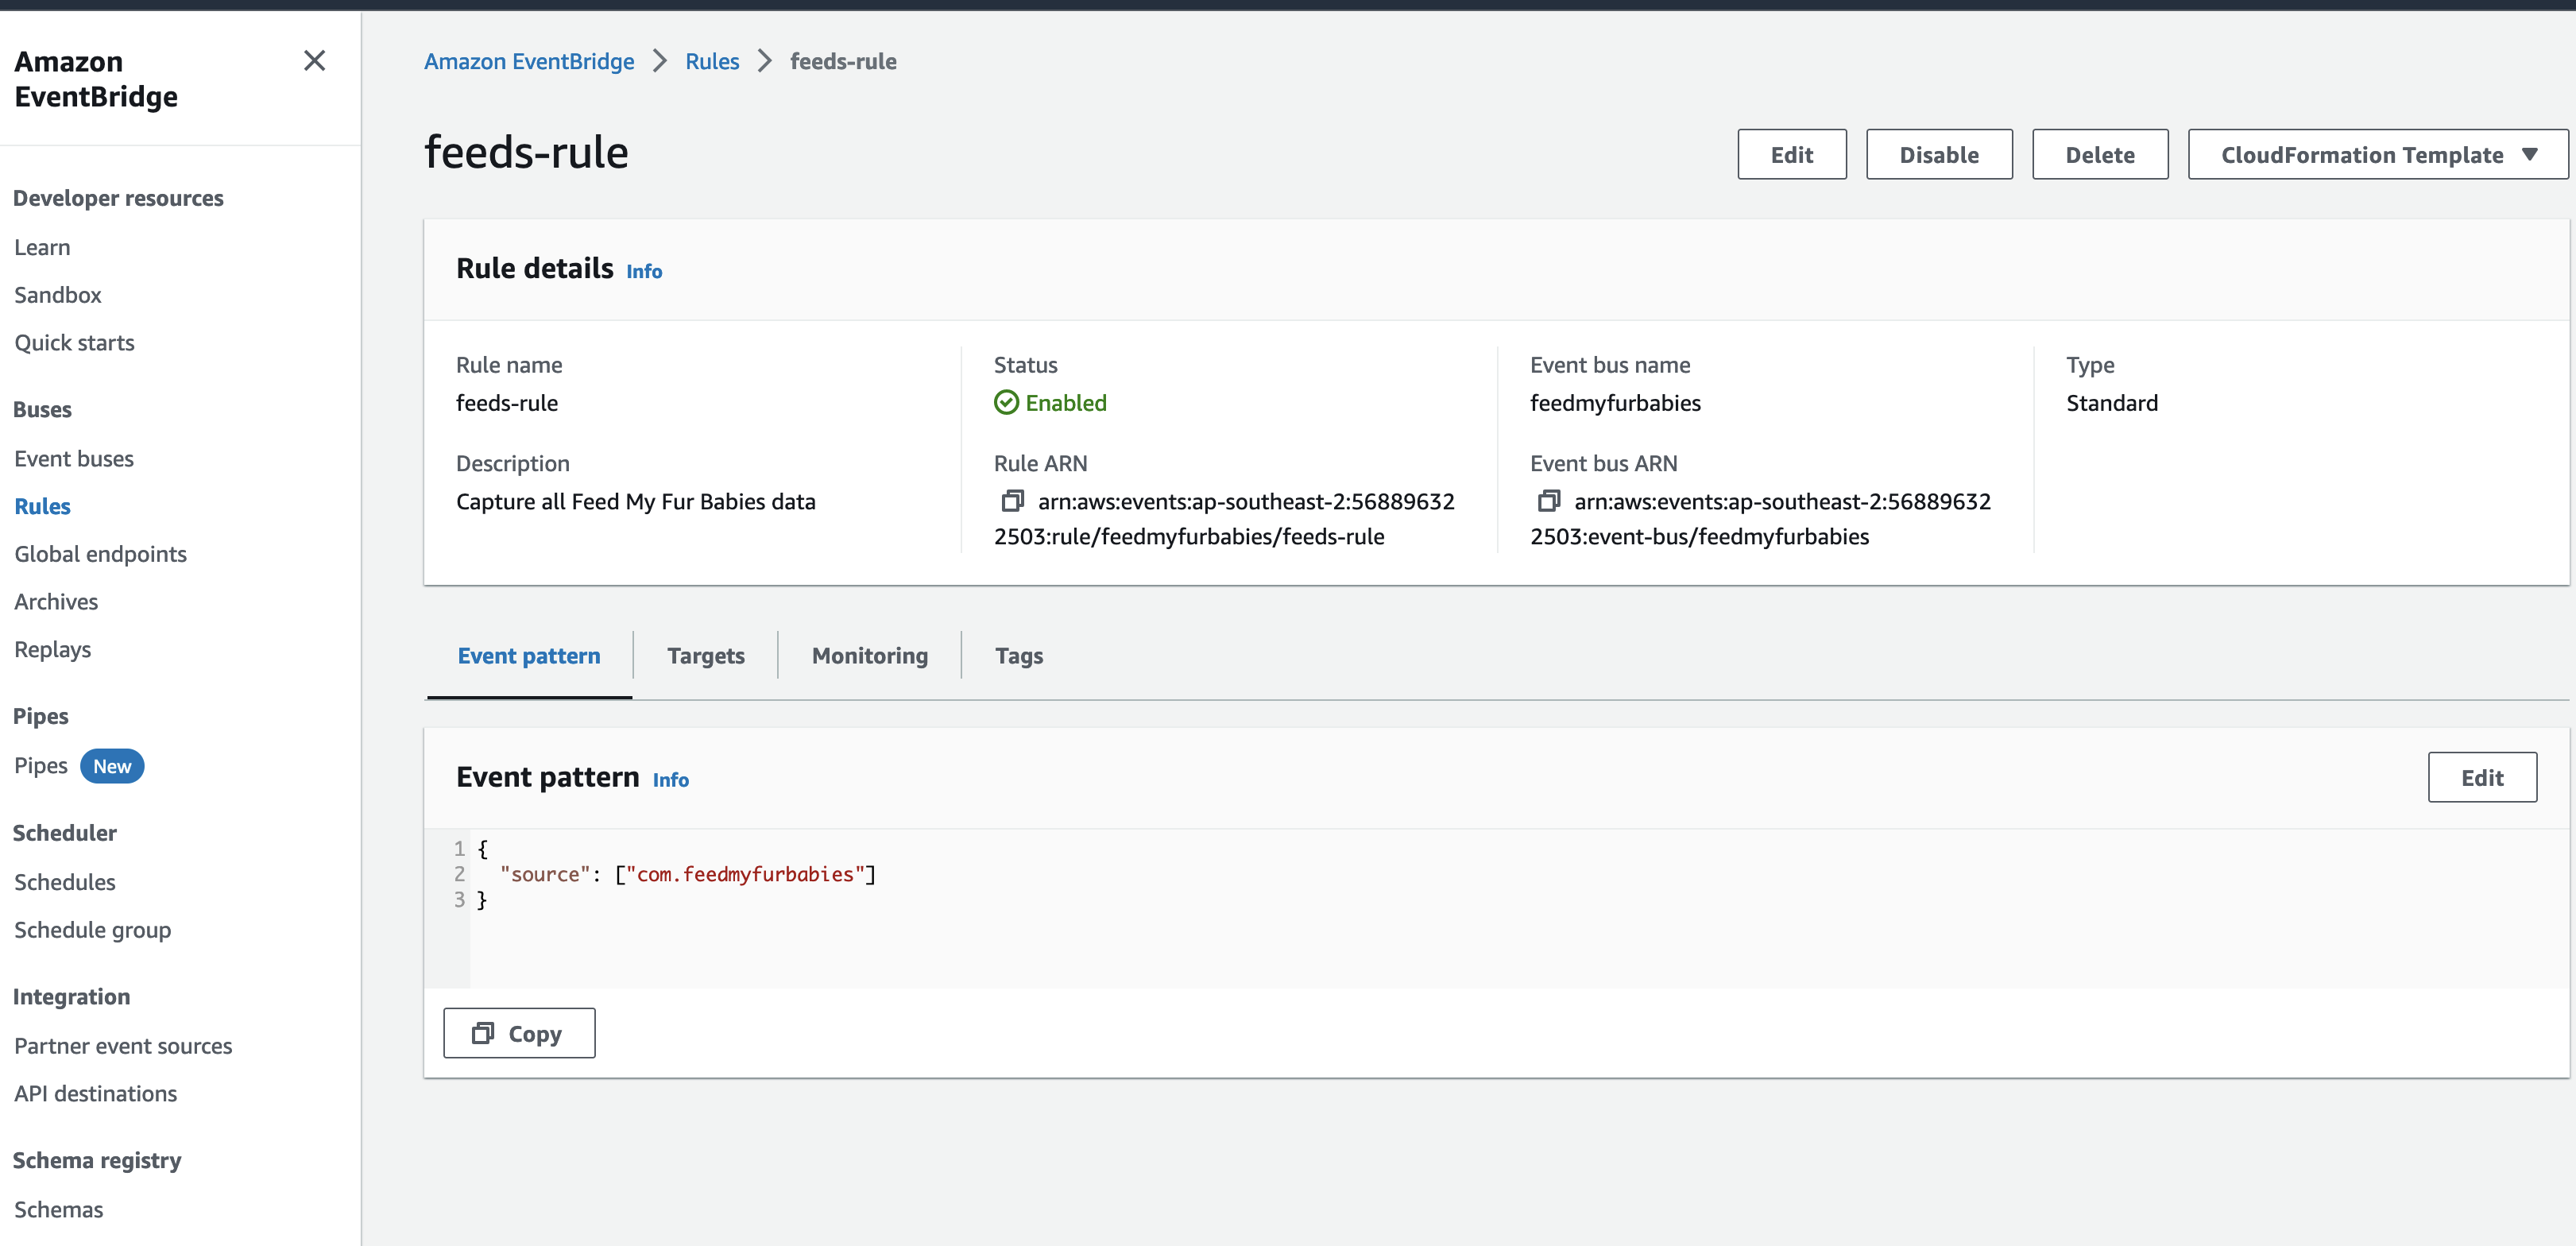Navigate to Event buses
This screenshot has height=1246, width=2576.
74,458
